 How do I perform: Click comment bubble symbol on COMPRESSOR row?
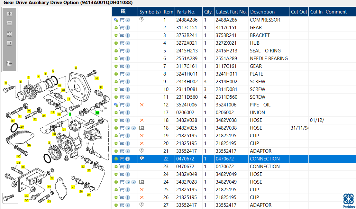click(x=142, y=20)
